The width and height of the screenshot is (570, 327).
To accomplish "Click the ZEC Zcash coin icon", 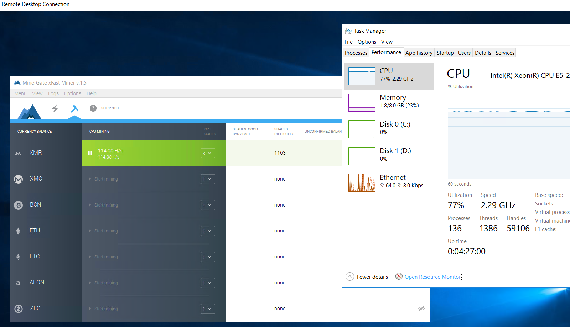I will (x=18, y=309).
